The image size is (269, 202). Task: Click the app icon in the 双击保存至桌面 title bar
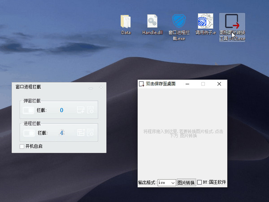[x=141, y=84]
